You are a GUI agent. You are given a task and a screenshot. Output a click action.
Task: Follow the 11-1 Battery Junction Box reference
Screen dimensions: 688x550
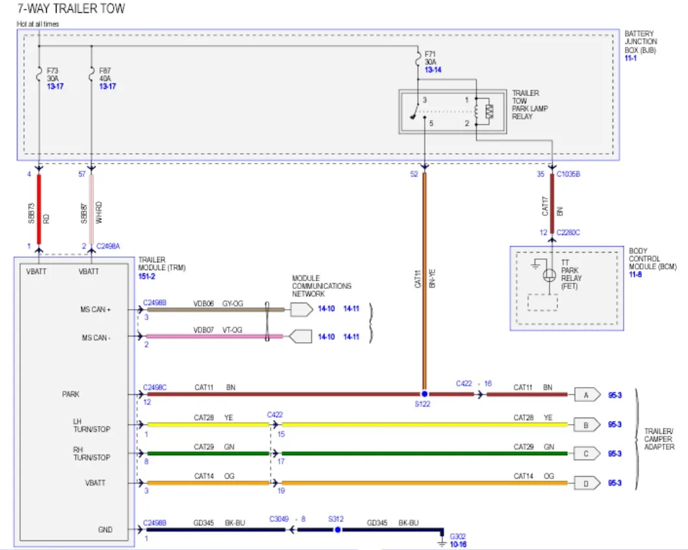tap(631, 58)
